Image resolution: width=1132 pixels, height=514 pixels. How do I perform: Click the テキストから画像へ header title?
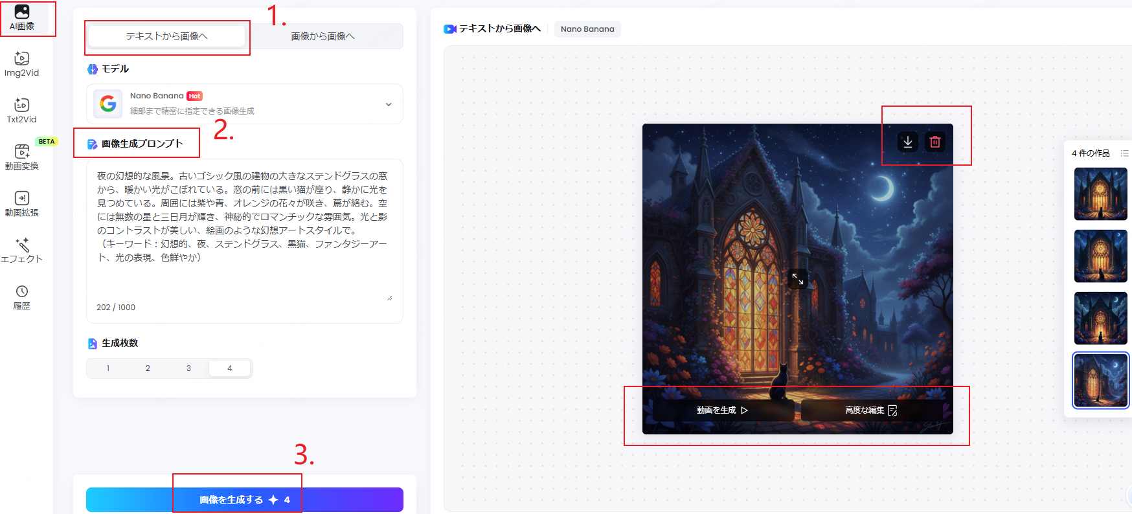(499, 28)
